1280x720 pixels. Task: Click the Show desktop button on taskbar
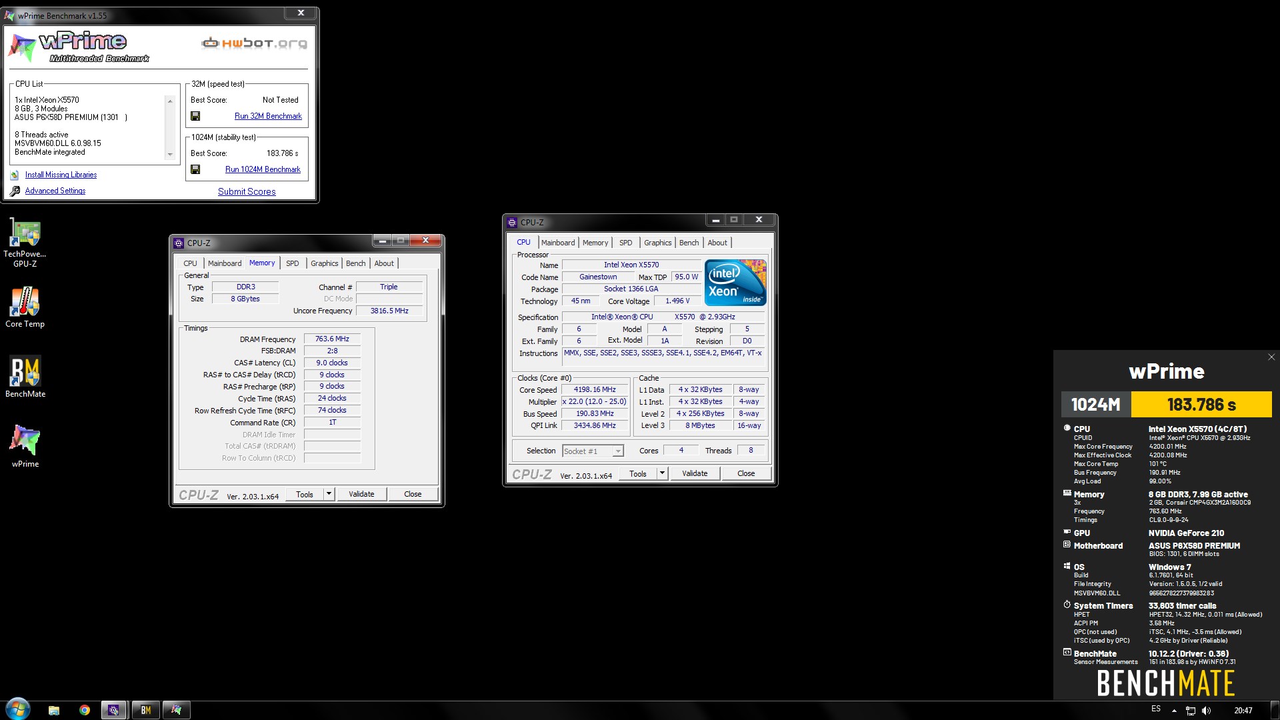tap(1275, 710)
